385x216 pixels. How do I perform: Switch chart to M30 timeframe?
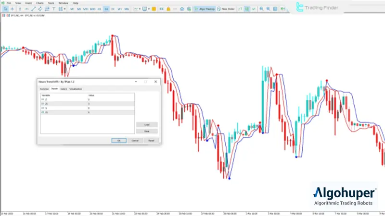[92, 9]
